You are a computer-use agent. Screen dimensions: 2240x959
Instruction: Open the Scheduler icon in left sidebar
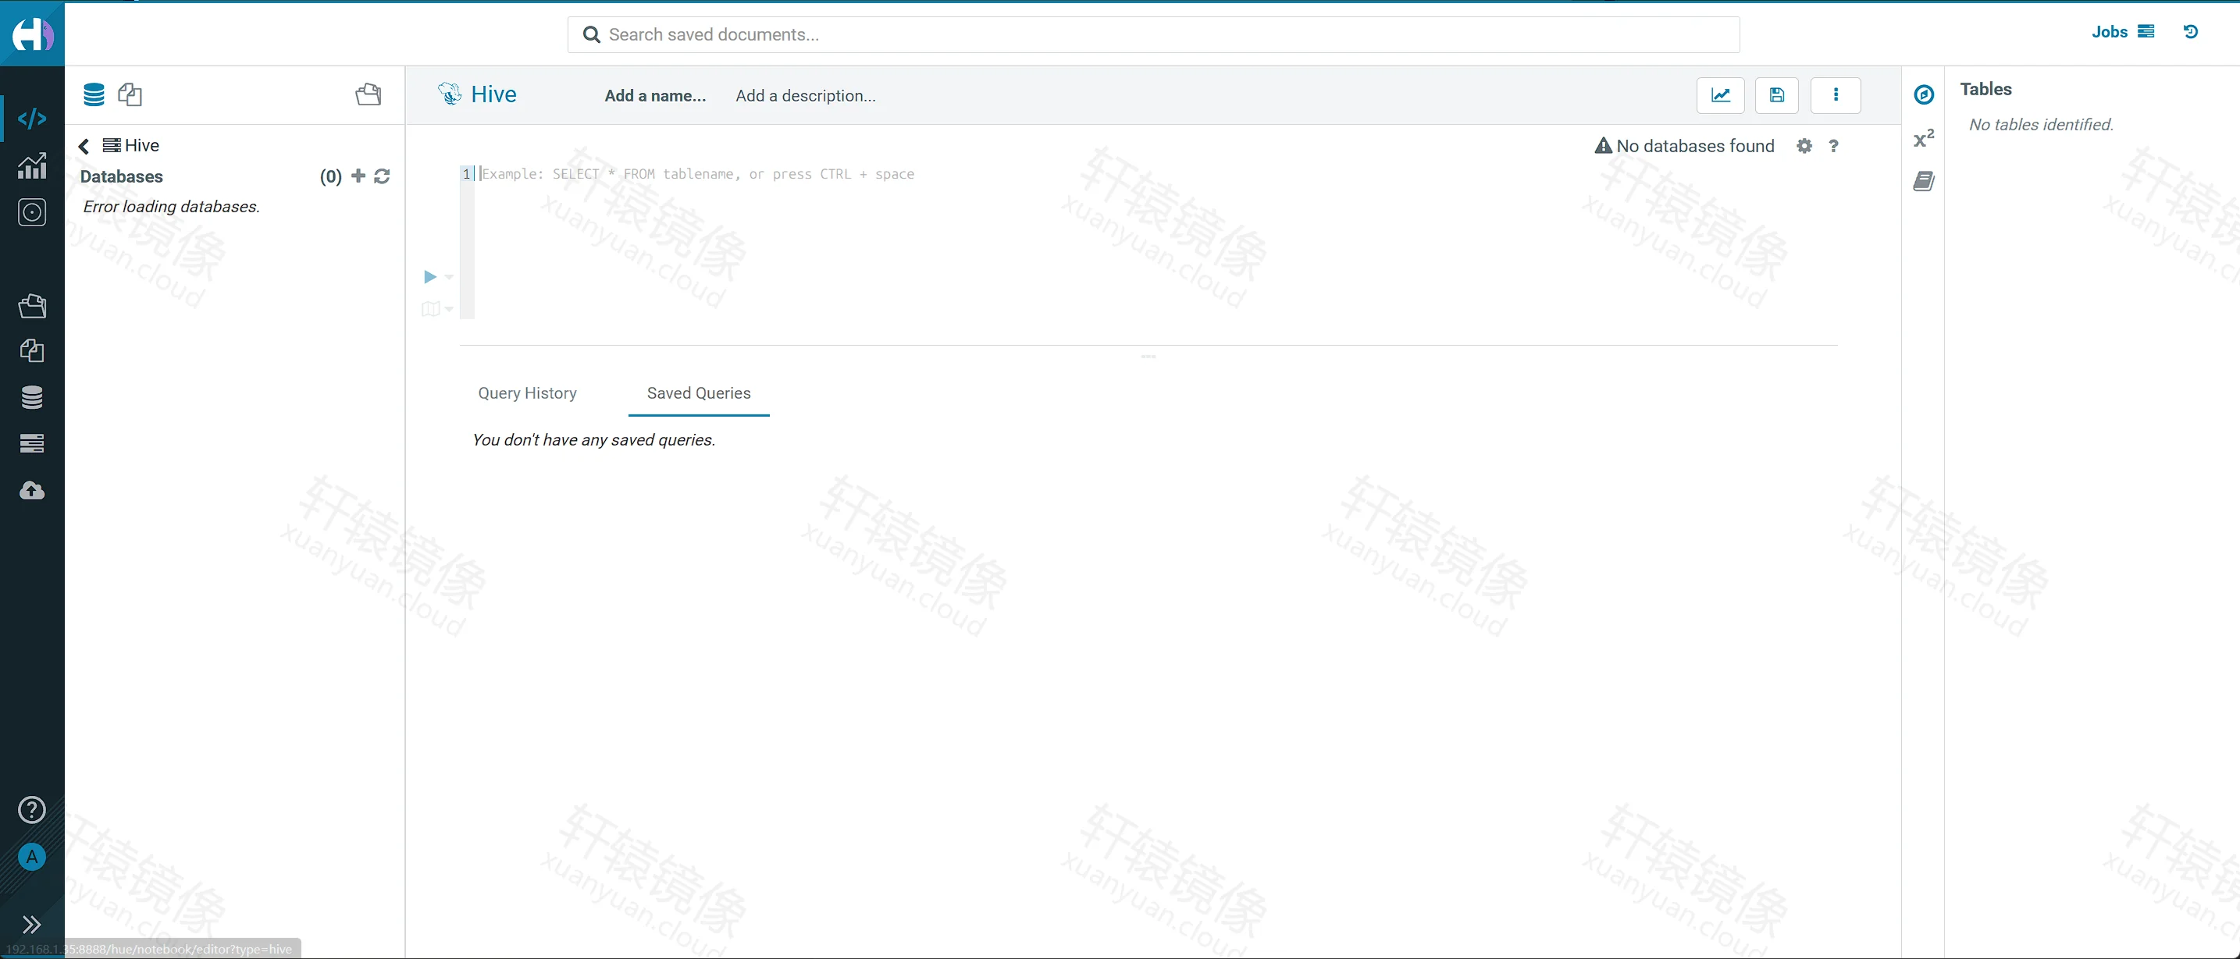pos(32,212)
